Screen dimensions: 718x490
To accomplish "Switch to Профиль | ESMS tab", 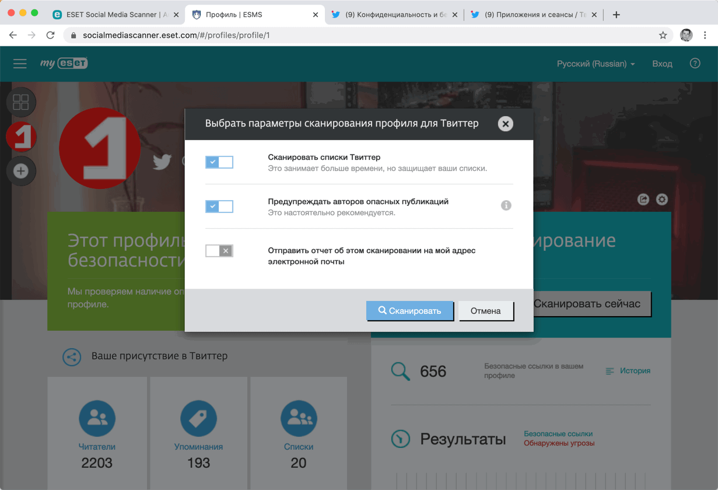I will pyautogui.click(x=255, y=15).
